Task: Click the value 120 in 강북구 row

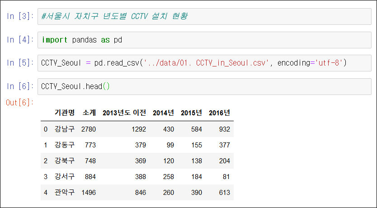Action: coord(168,161)
